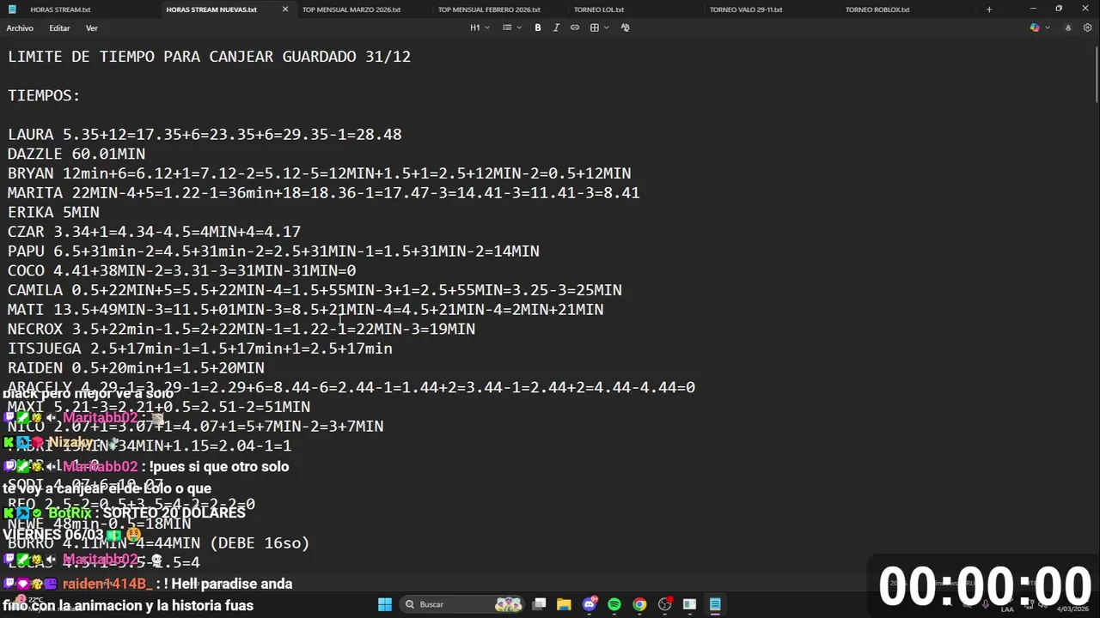Viewport: 1100px width, 618px height.
Task: Click the DAZZLE 60.01MIN line
Action: click(76, 154)
